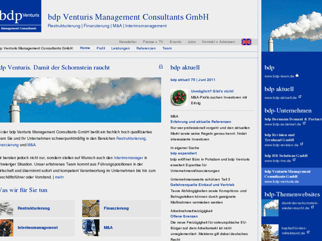This screenshot has width=322, height=241.
Task: Click the 'bdp aktuell' column heading
Action: coord(185,68)
